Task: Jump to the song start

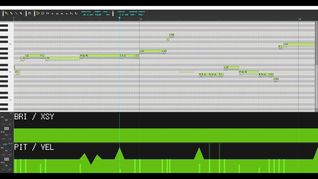Action: point(52,14)
